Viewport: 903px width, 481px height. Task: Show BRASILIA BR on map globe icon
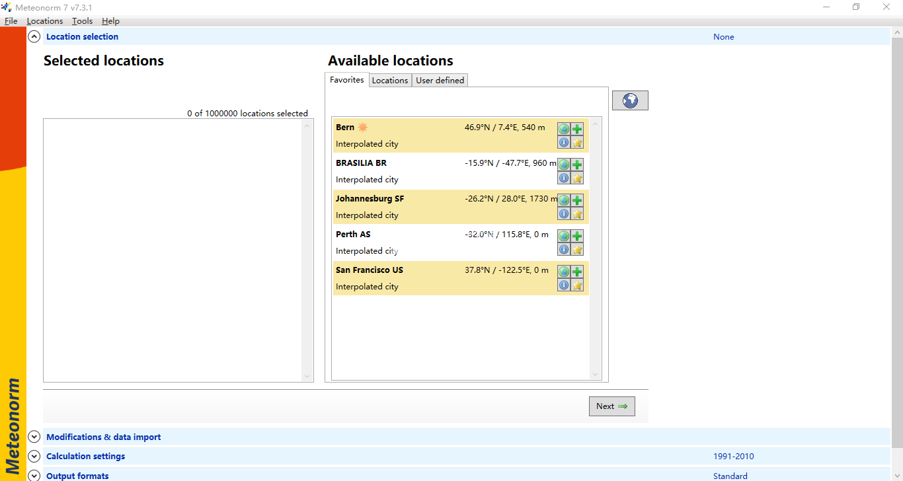click(x=564, y=165)
